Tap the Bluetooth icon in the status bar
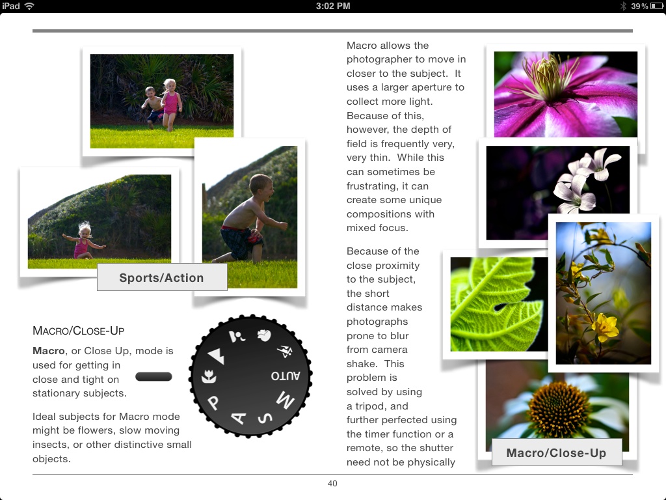666x500 pixels. (x=623, y=6)
